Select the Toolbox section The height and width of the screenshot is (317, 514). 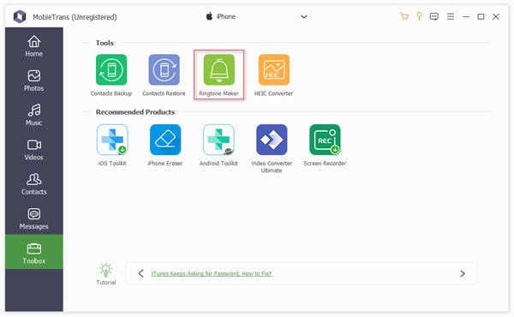34,252
